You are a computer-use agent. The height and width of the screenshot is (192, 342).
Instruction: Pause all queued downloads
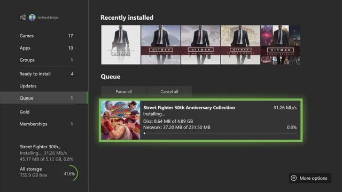tap(123, 92)
